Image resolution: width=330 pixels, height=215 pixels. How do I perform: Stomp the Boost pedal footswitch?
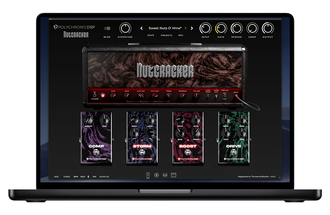point(188,152)
